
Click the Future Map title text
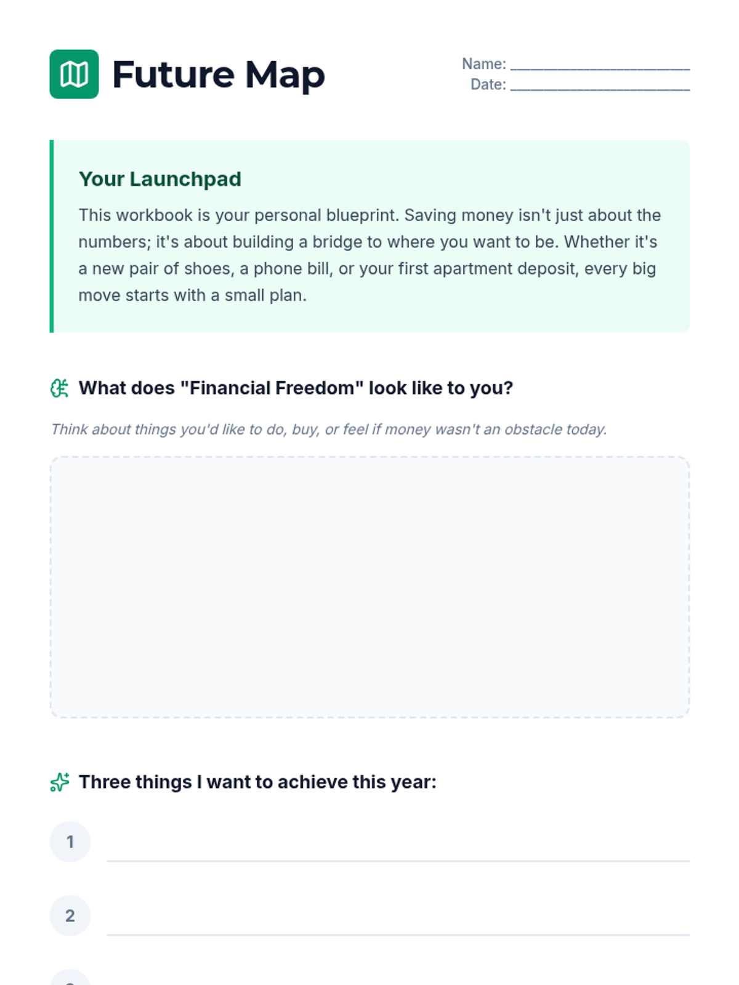pyautogui.click(x=218, y=74)
